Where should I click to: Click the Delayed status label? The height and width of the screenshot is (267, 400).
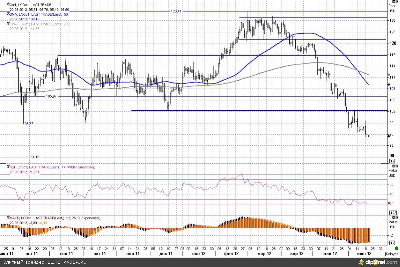[x=392, y=254]
